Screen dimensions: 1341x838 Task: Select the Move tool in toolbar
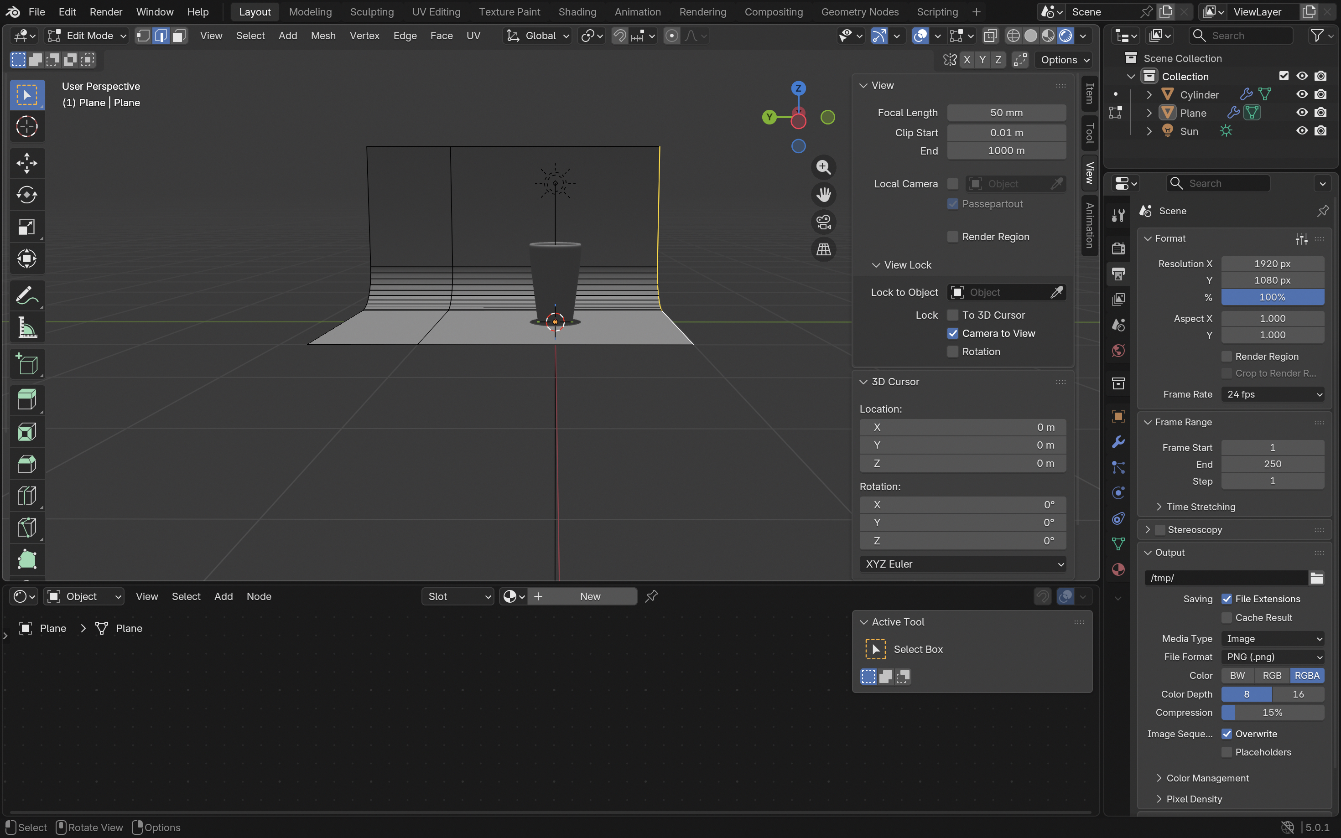pos(26,163)
